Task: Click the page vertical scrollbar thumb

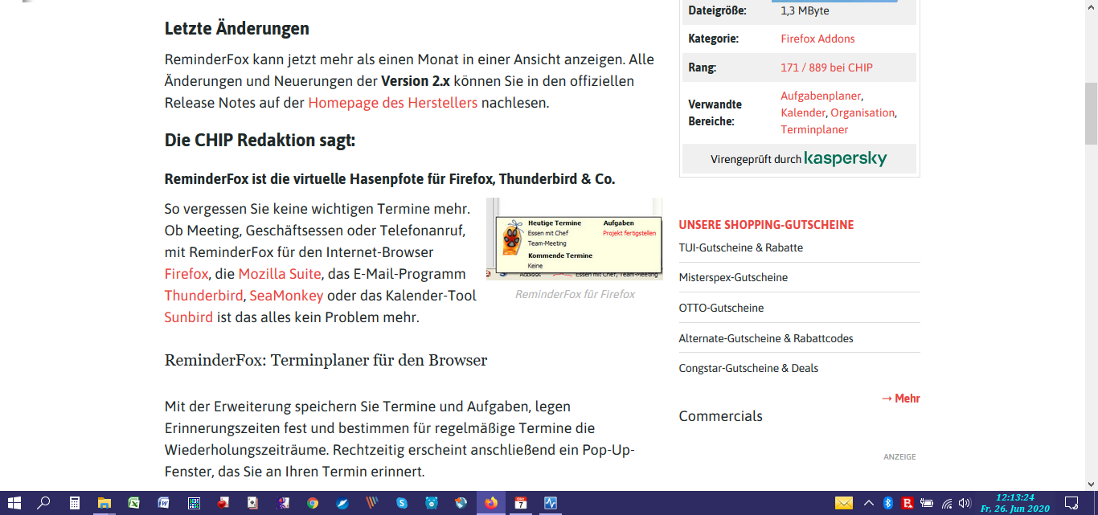Action: (1091, 112)
